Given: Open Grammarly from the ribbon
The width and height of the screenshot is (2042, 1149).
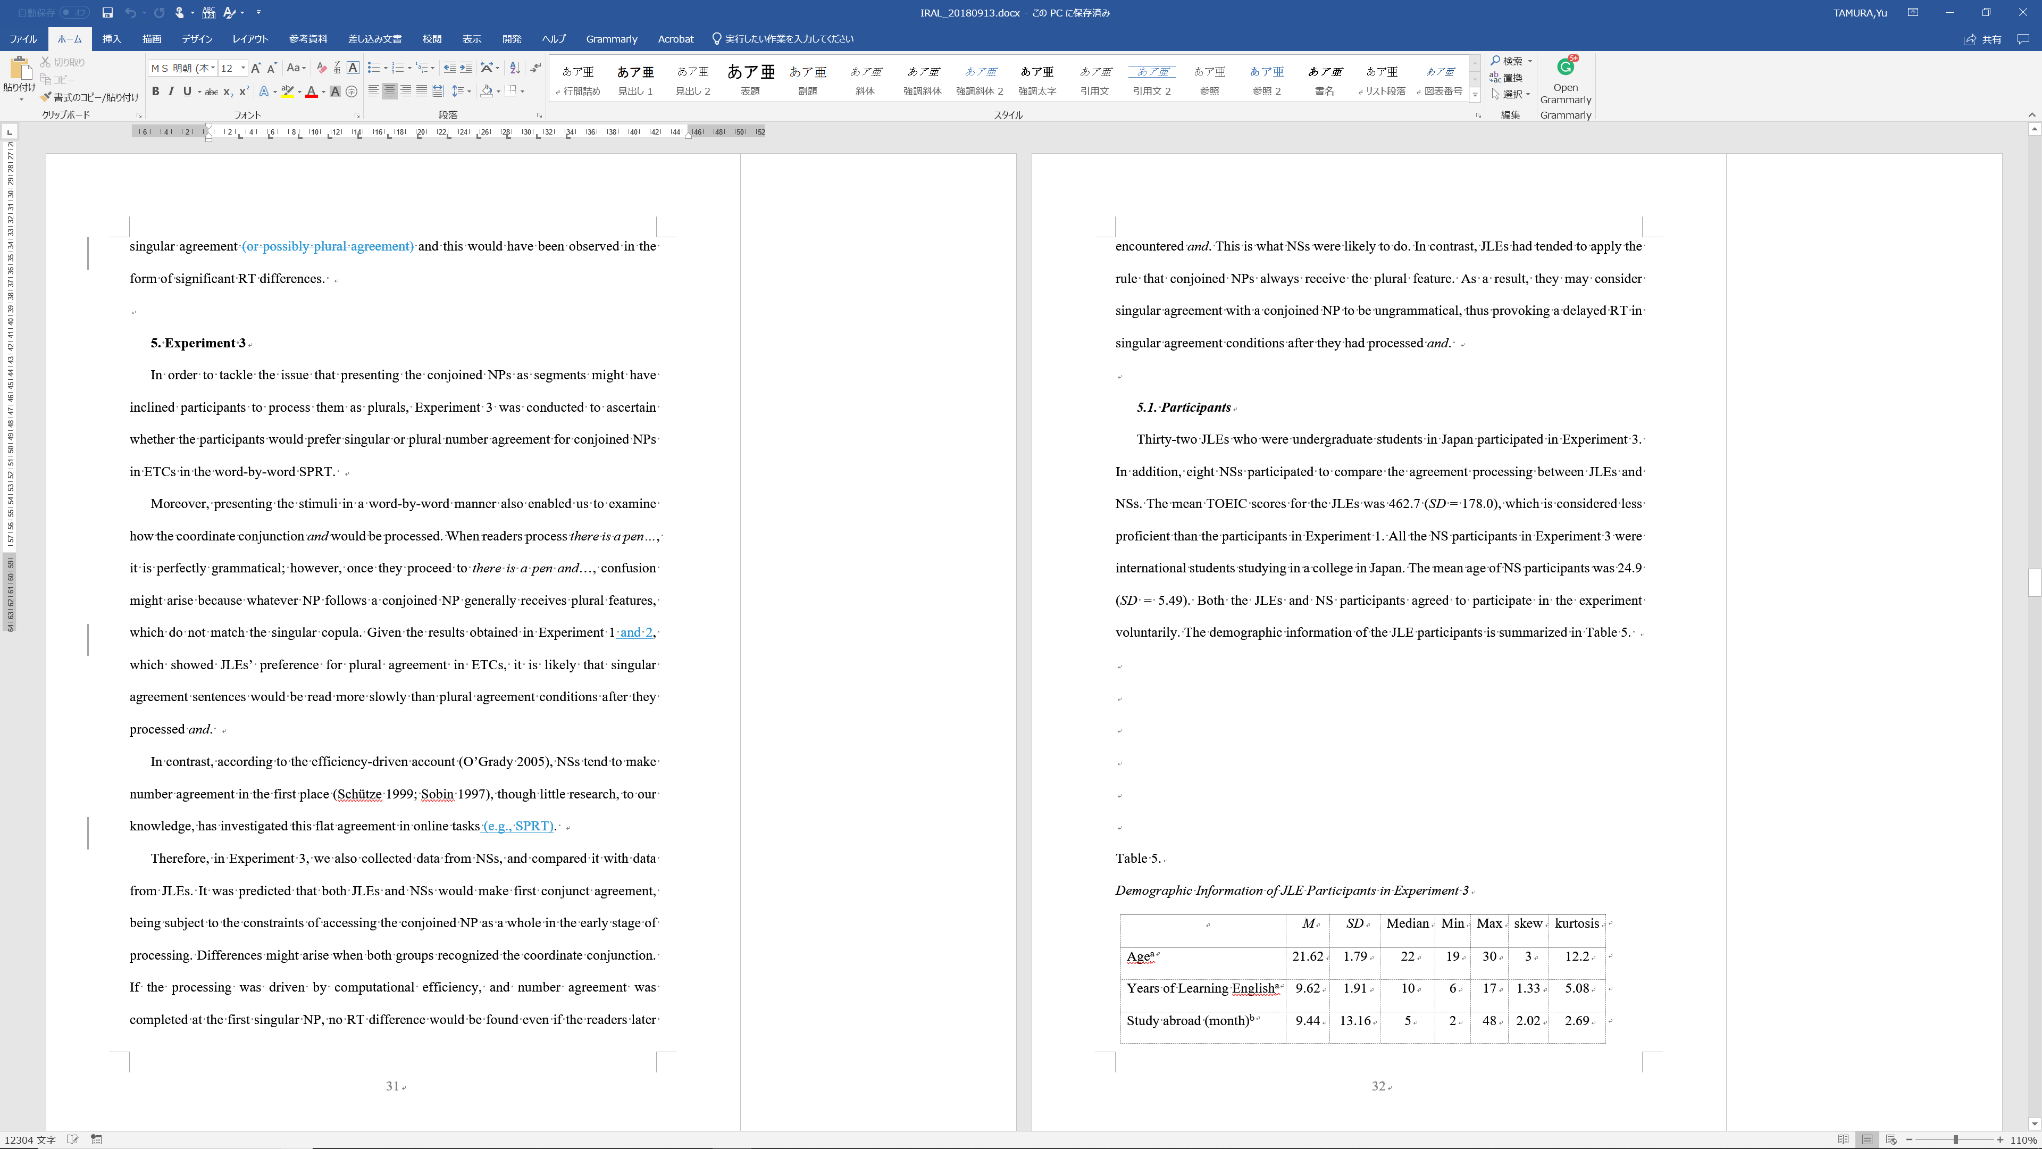Looking at the screenshot, I should [x=1565, y=79].
